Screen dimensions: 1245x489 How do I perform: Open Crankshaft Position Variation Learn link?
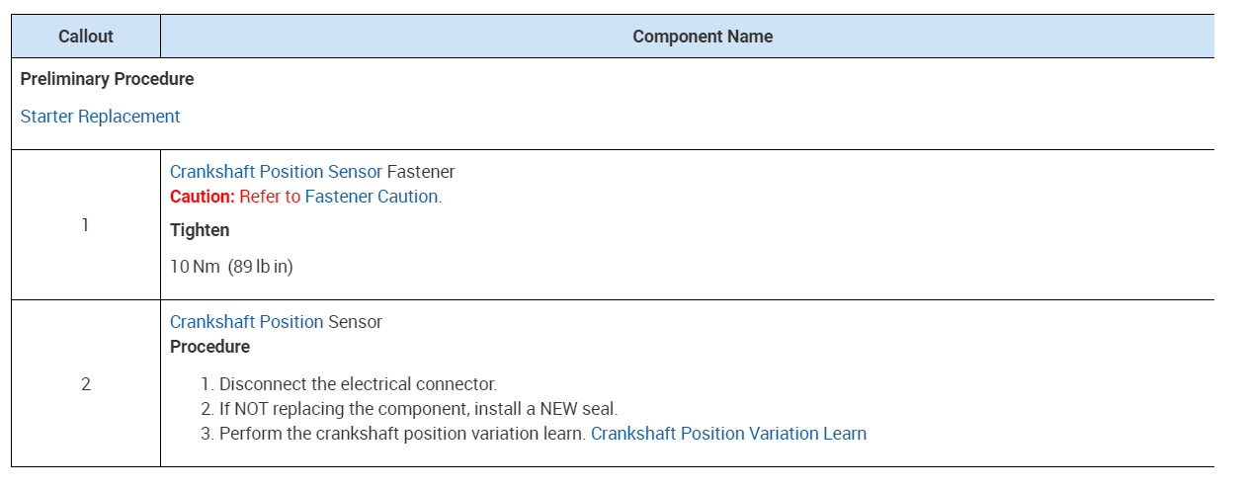point(728,434)
